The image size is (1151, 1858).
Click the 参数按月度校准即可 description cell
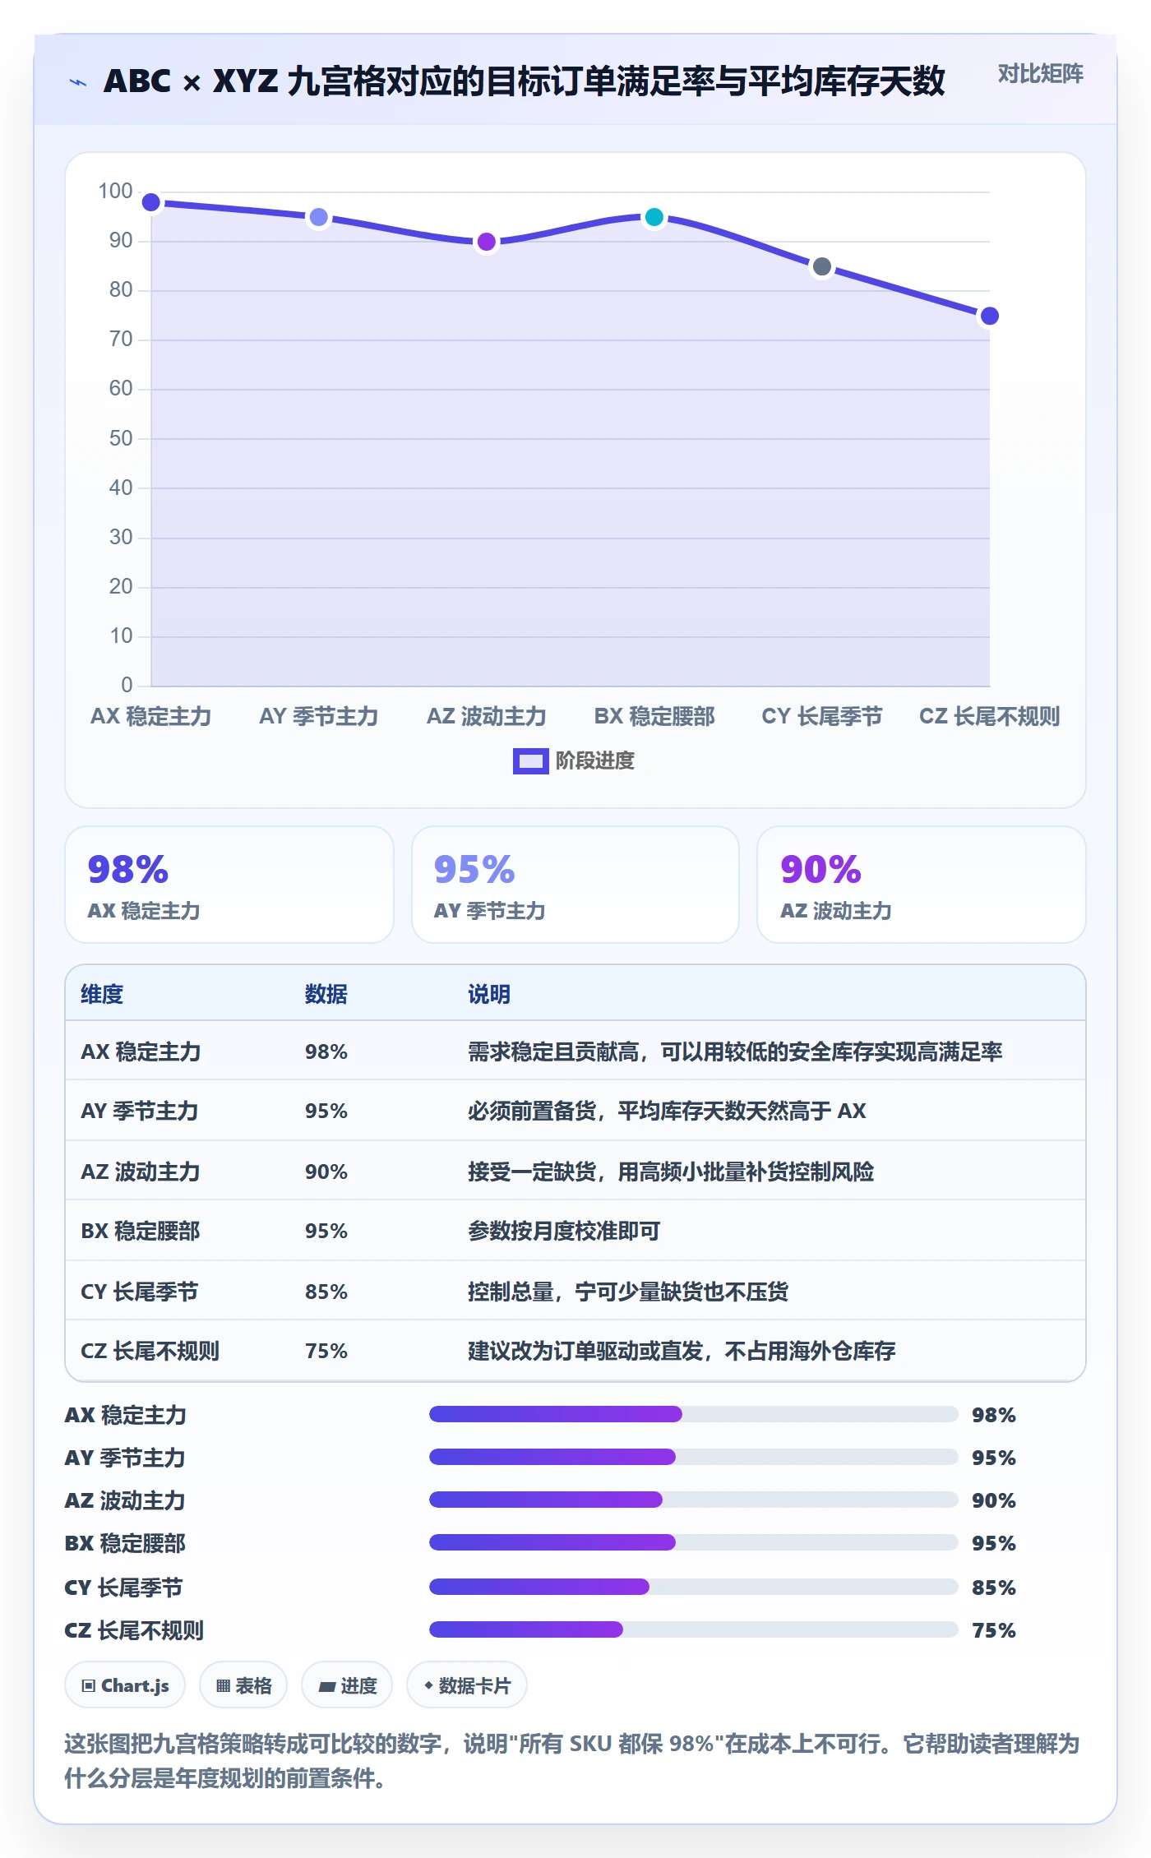[564, 1232]
